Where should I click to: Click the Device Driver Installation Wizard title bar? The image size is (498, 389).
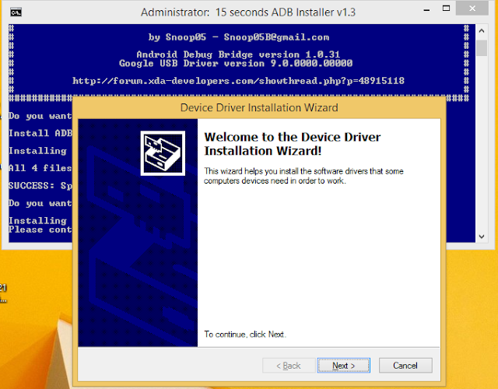259,107
